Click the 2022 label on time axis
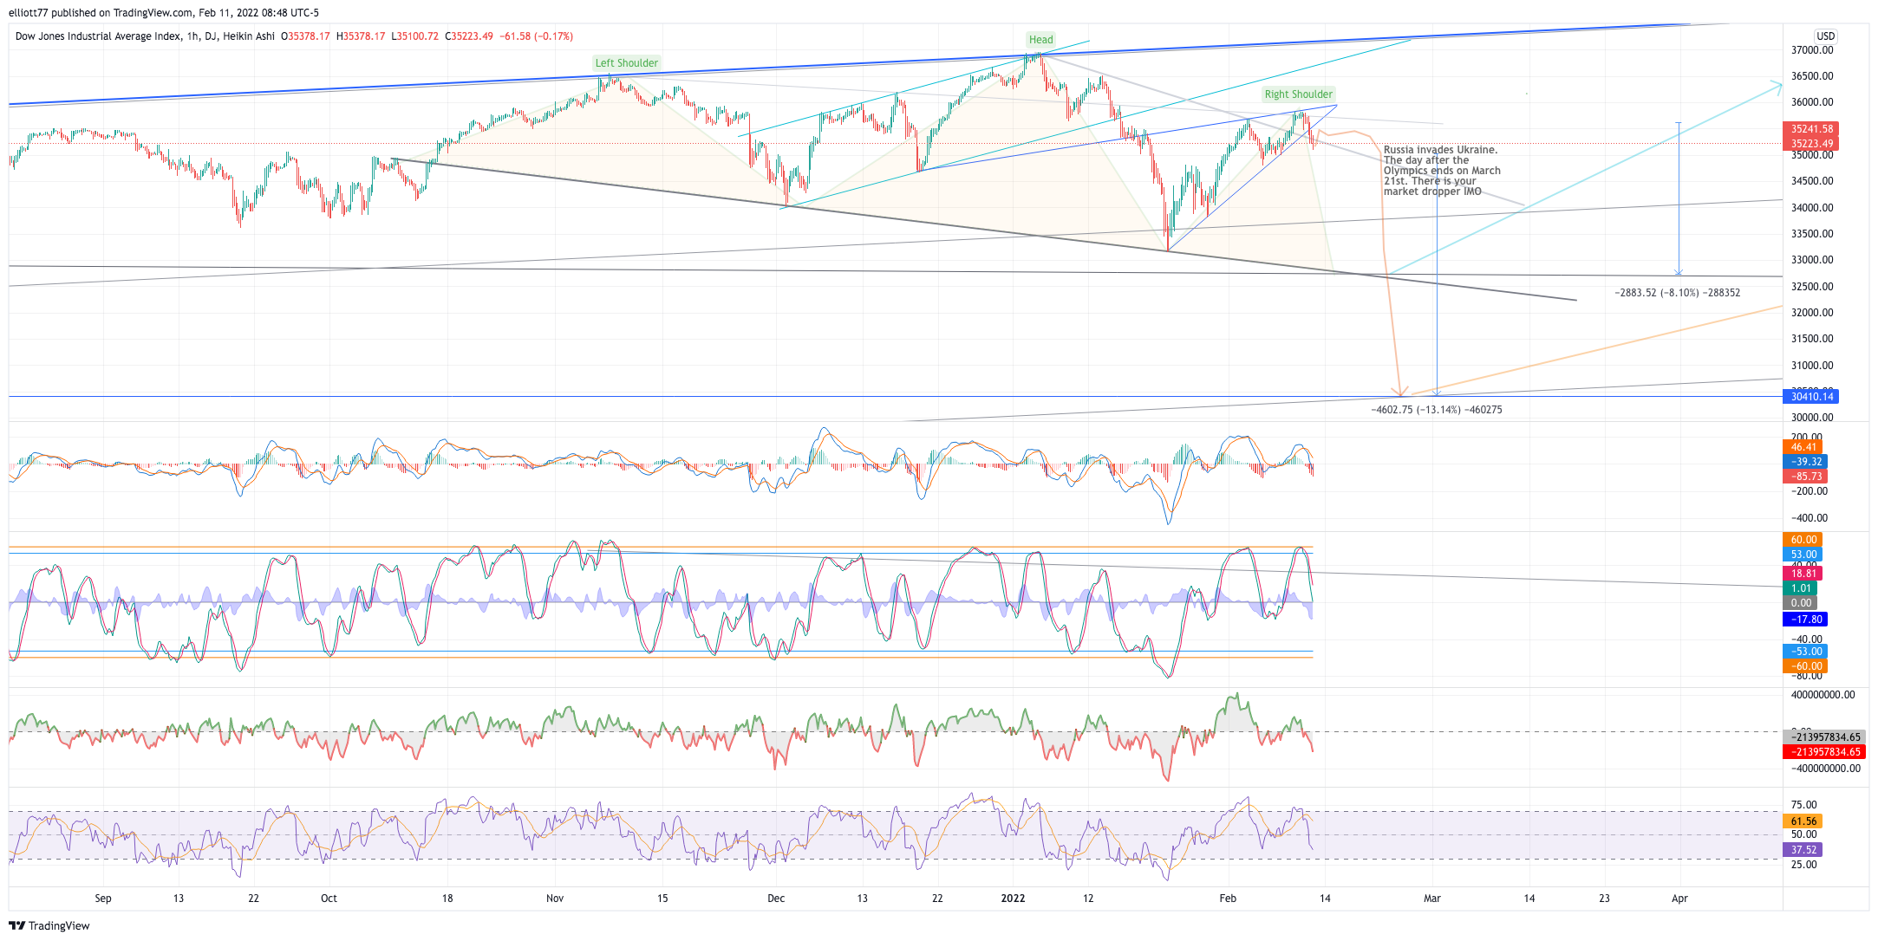The image size is (1878, 941). [x=1013, y=899]
